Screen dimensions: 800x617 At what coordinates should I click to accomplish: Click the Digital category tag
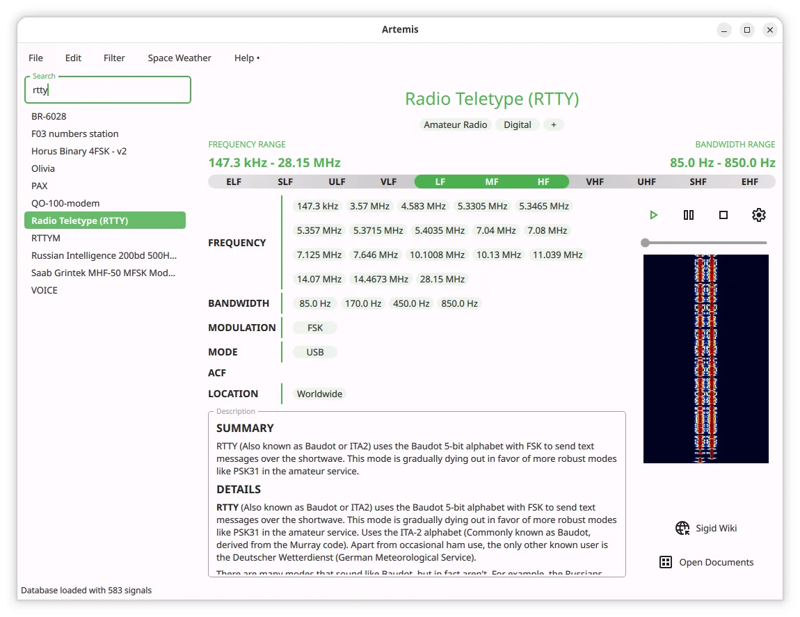[x=518, y=125]
